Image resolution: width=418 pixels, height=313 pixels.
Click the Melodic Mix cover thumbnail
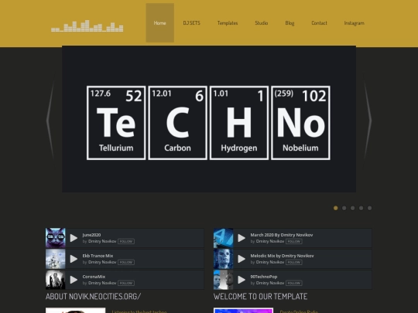tap(224, 259)
